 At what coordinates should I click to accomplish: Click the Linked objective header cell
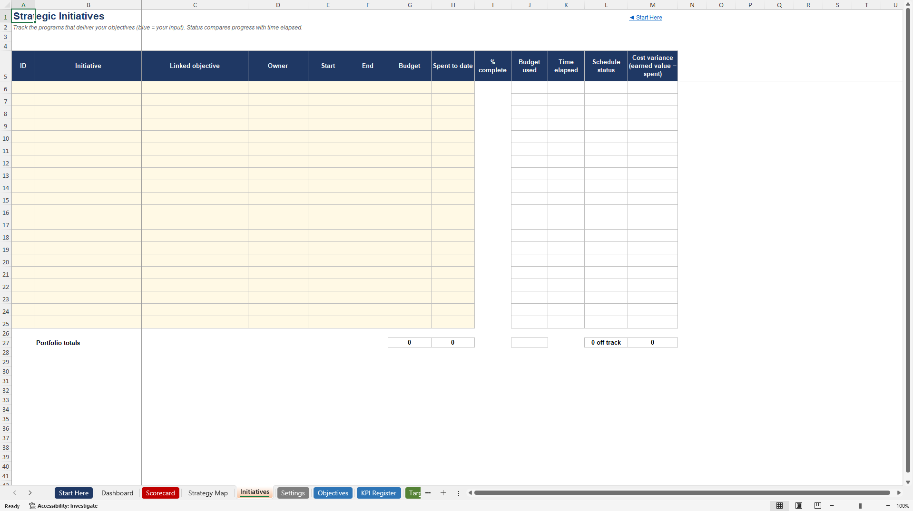pyautogui.click(x=195, y=66)
